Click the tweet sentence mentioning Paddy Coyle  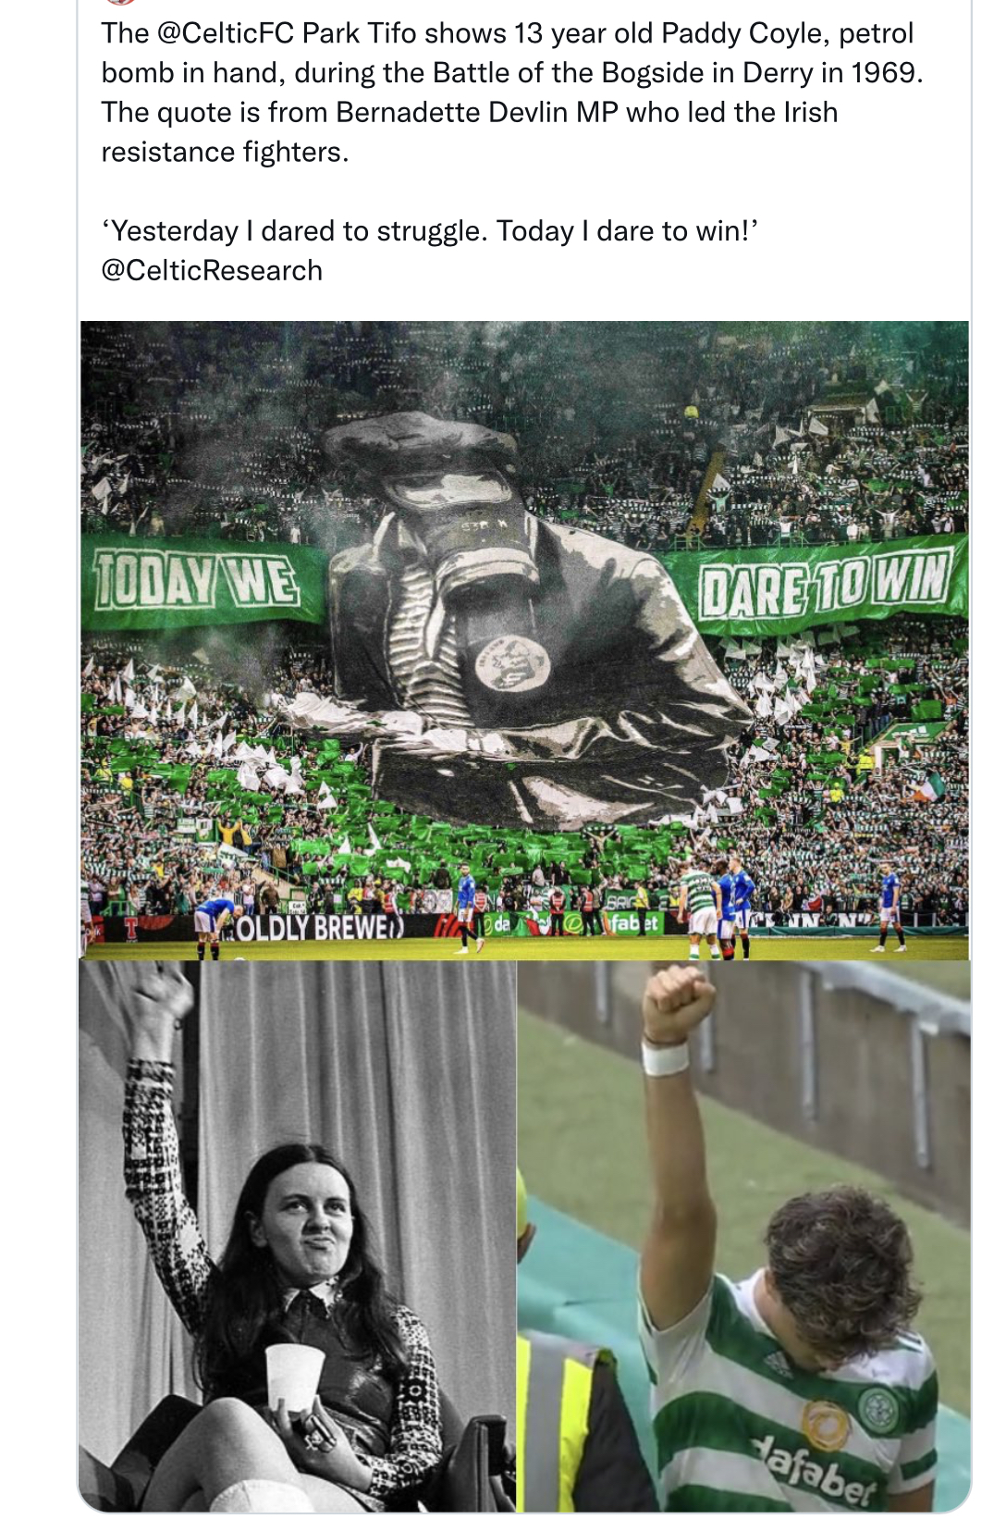click(x=512, y=53)
